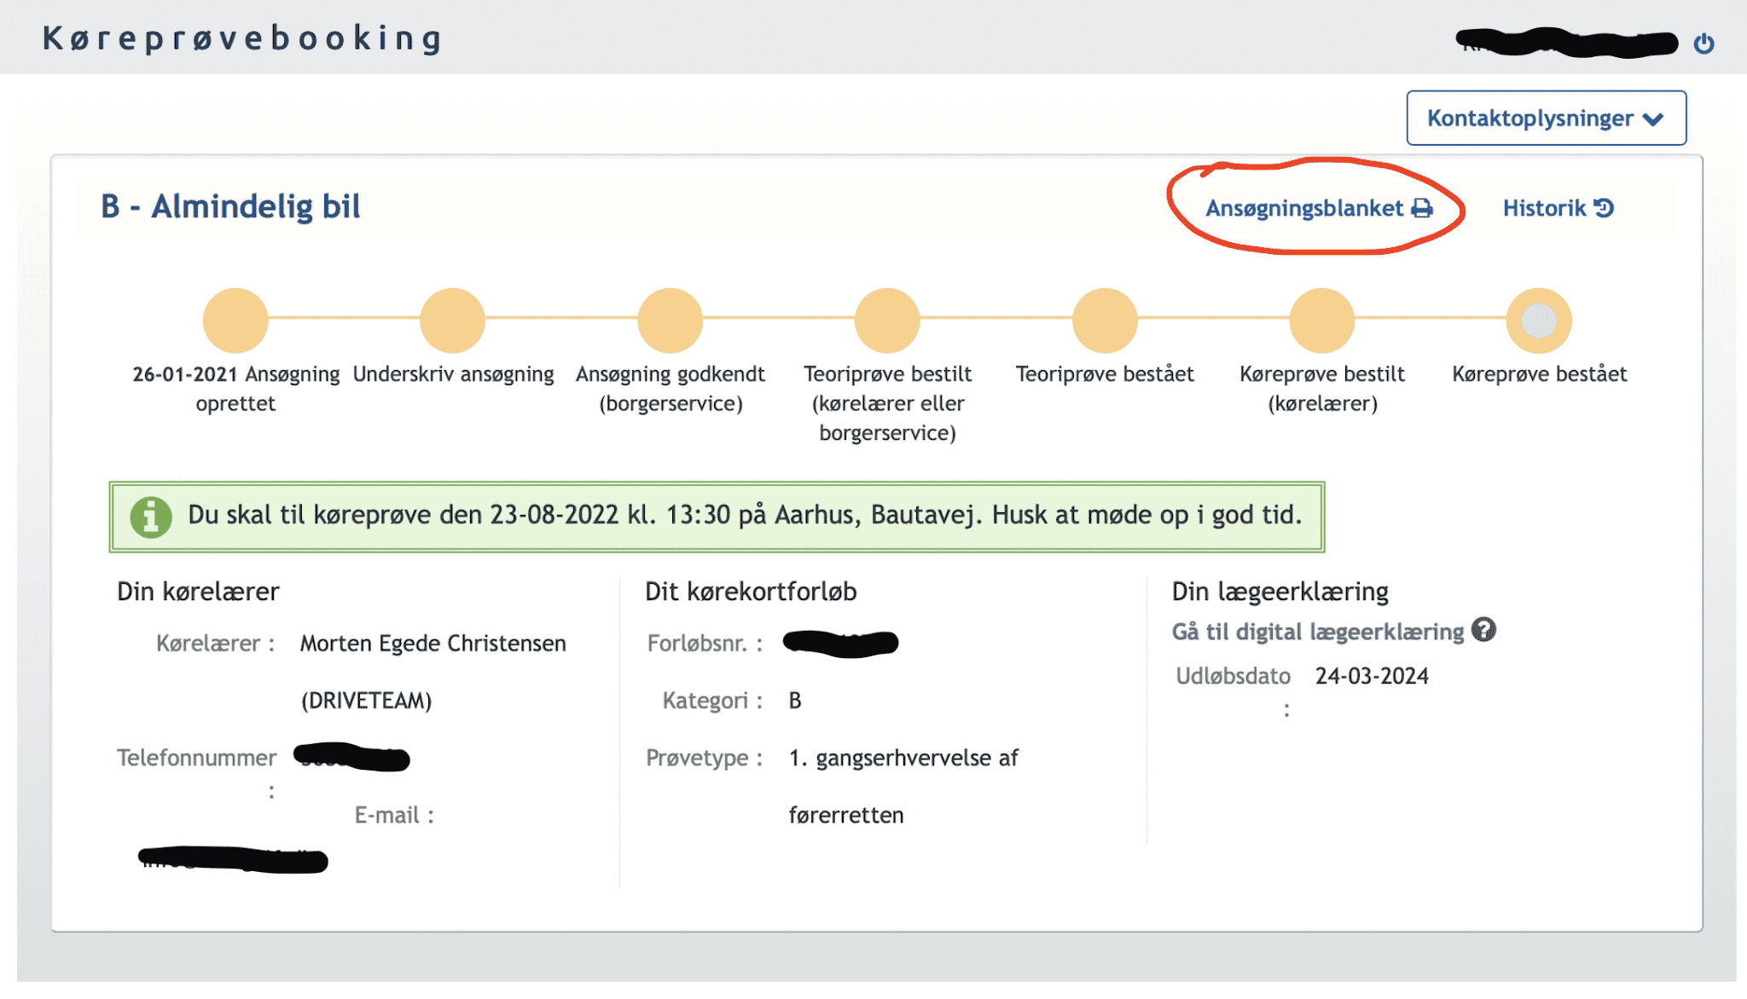
Task: Click the green info icon in notification
Action: pos(151,517)
